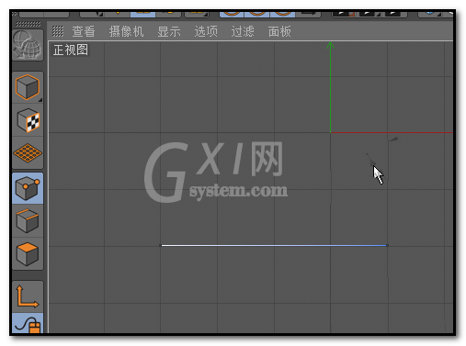Open the 查看 viewport menu
The width and height of the screenshot is (466, 346).
[84, 31]
